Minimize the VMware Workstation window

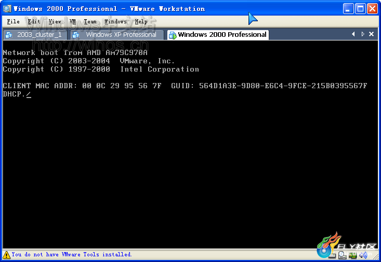tap(348, 9)
